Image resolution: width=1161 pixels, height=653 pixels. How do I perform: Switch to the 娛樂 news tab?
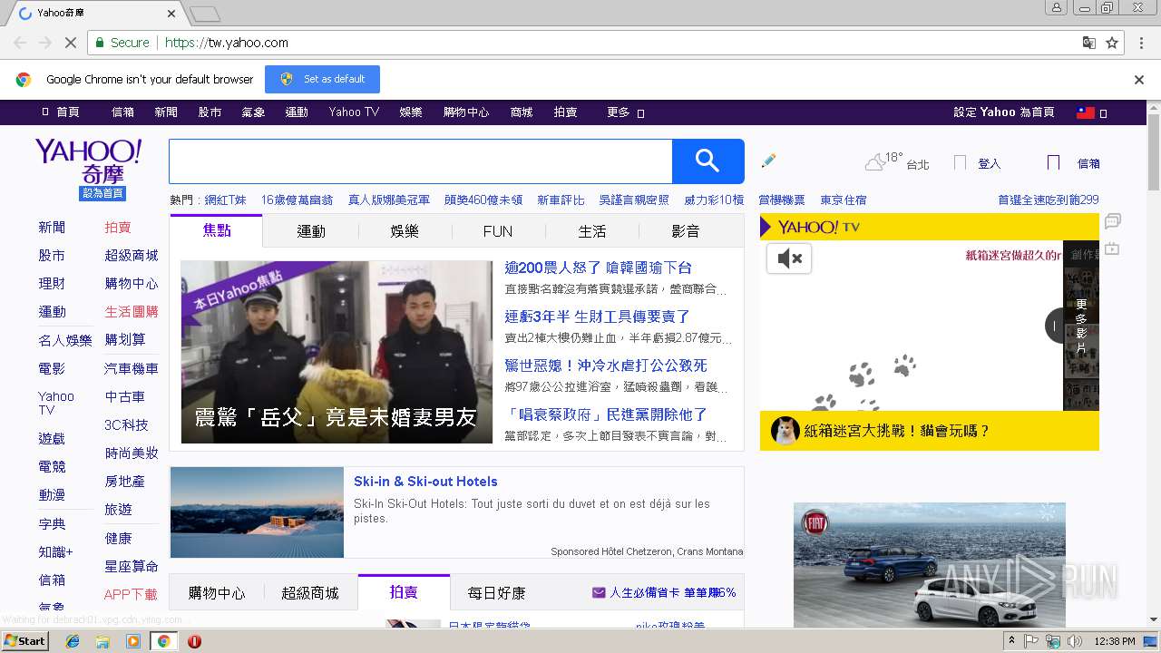[405, 231]
